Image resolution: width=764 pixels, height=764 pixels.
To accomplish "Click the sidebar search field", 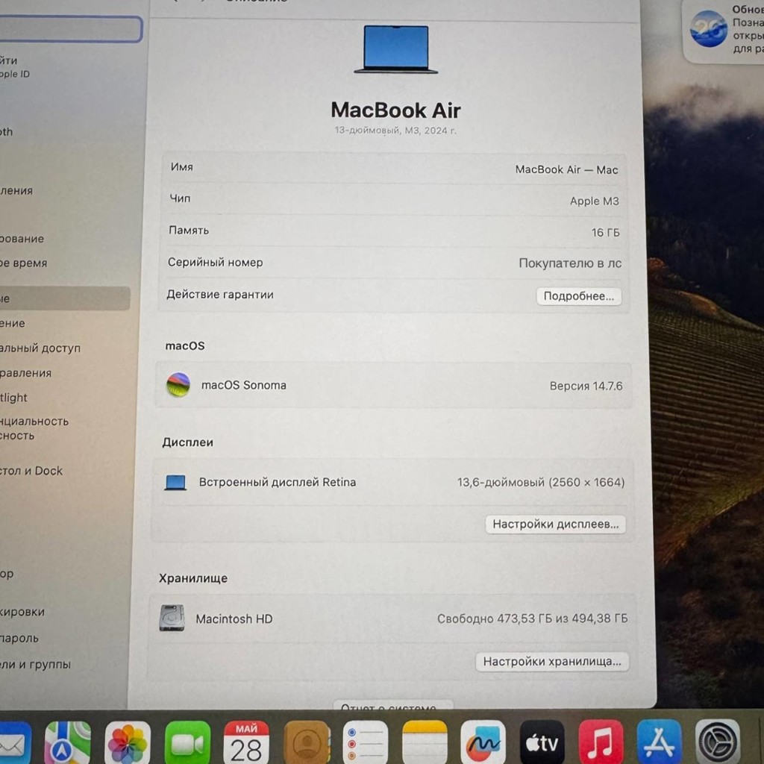I will coord(71,29).
